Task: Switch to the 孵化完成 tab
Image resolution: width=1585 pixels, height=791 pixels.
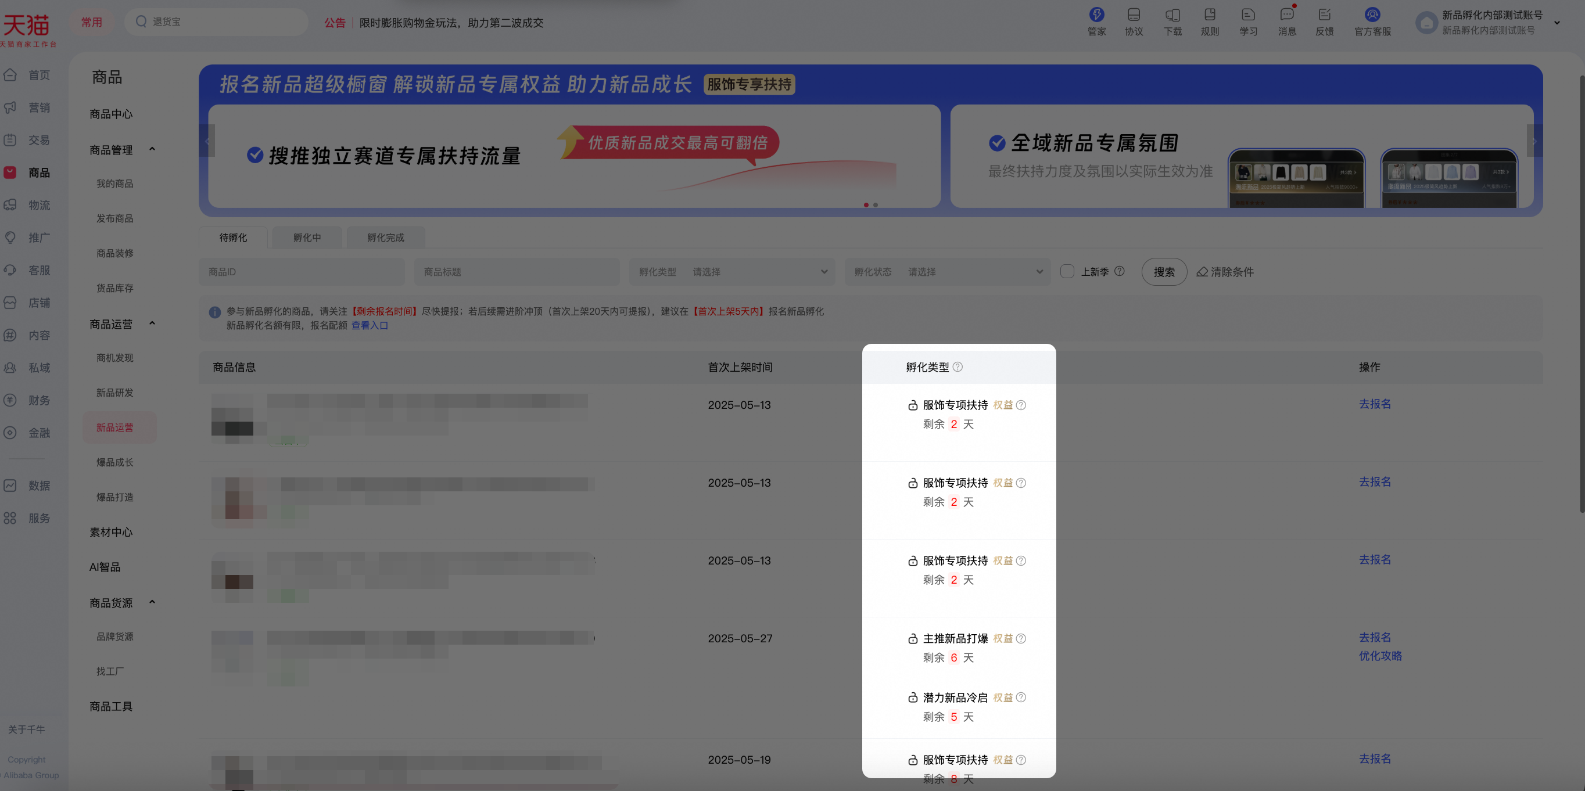Action: [386, 238]
